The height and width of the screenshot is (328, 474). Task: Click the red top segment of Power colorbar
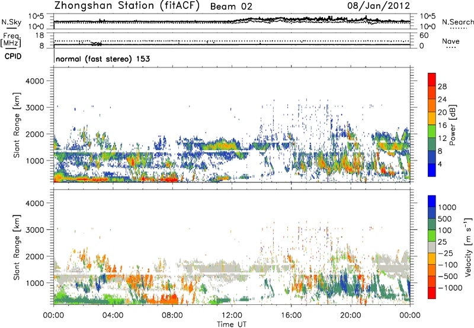pyautogui.click(x=432, y=79)
